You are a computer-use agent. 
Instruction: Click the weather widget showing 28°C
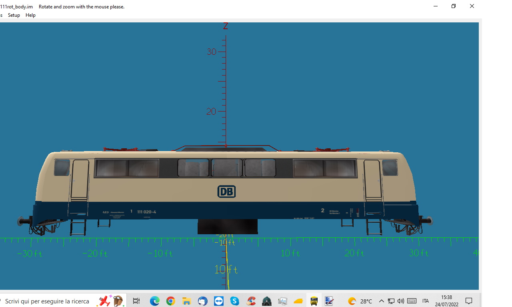point(360,301)
